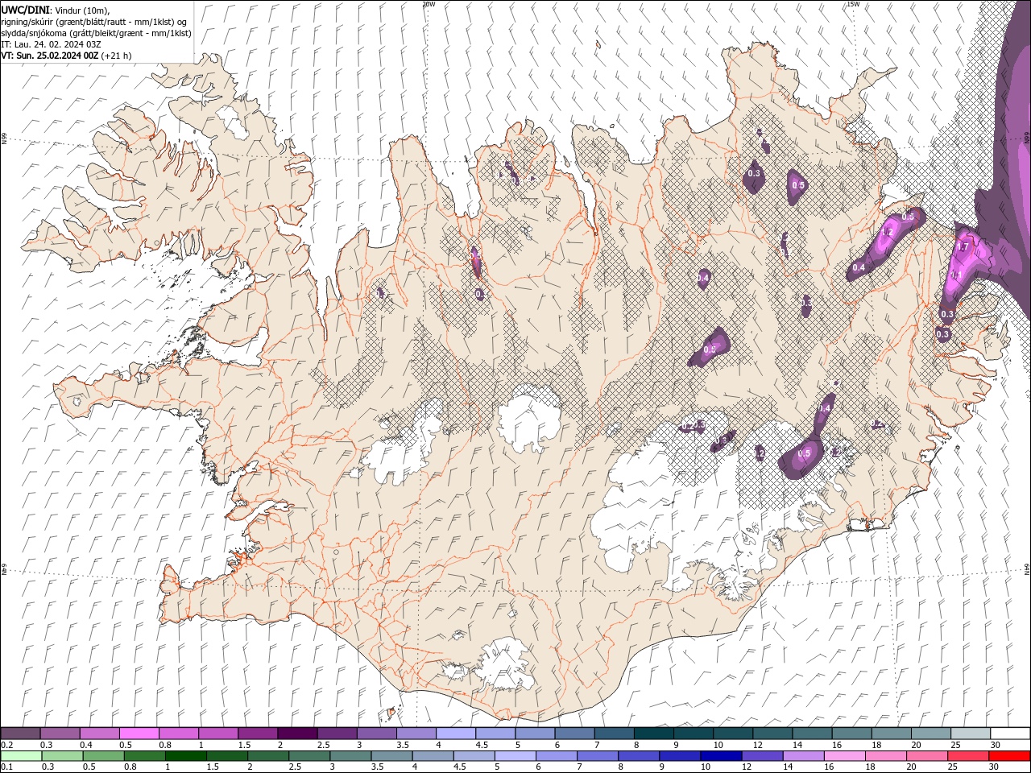Select pale green rain-scale swatch for 0.1–0.3

21,756
